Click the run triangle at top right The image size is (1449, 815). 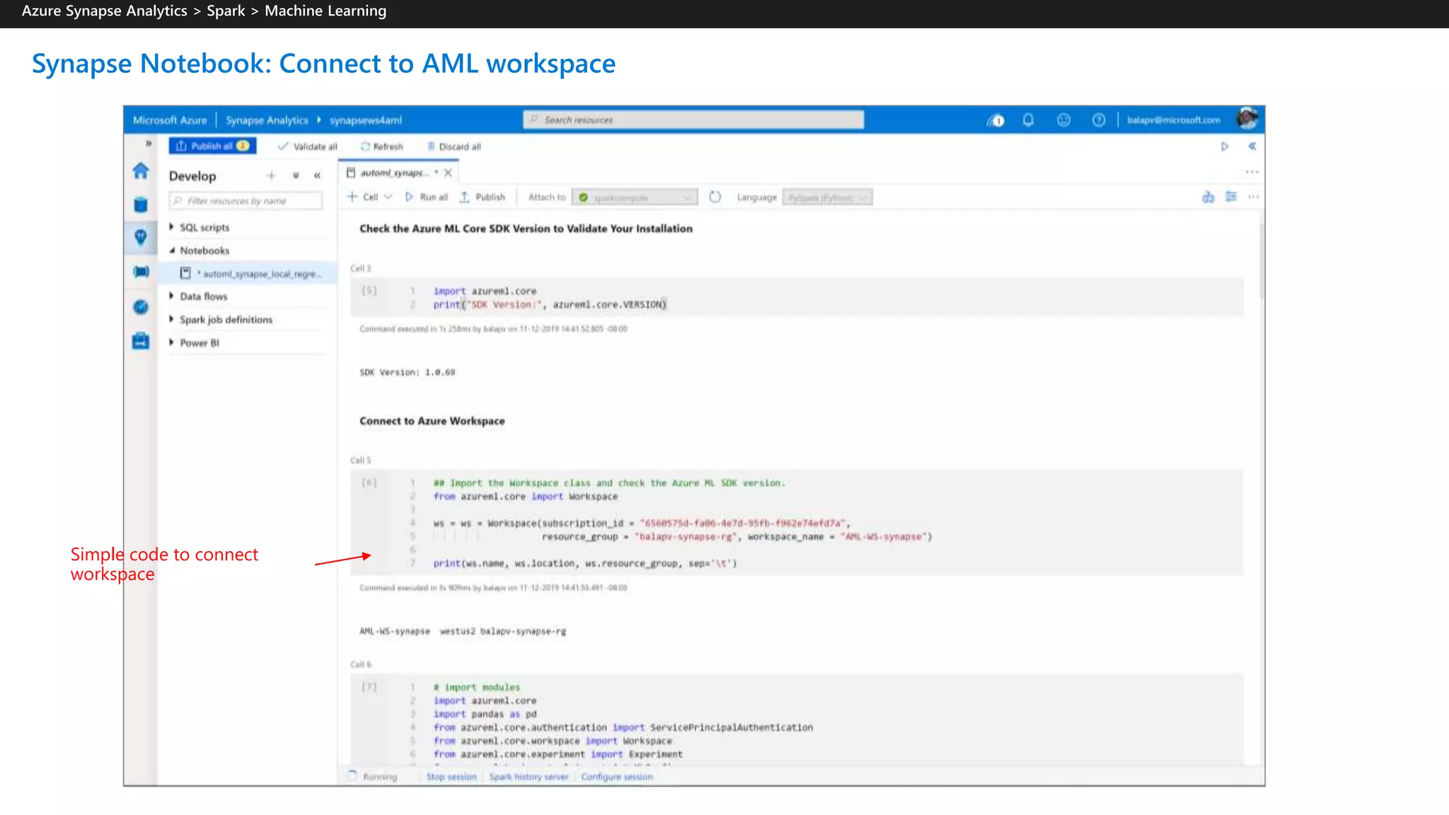1225,146
